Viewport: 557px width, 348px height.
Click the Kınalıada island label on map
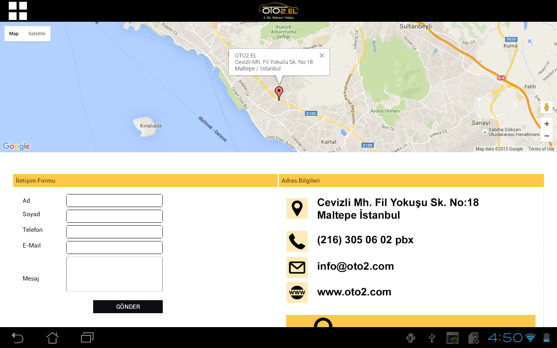[151, 126]
